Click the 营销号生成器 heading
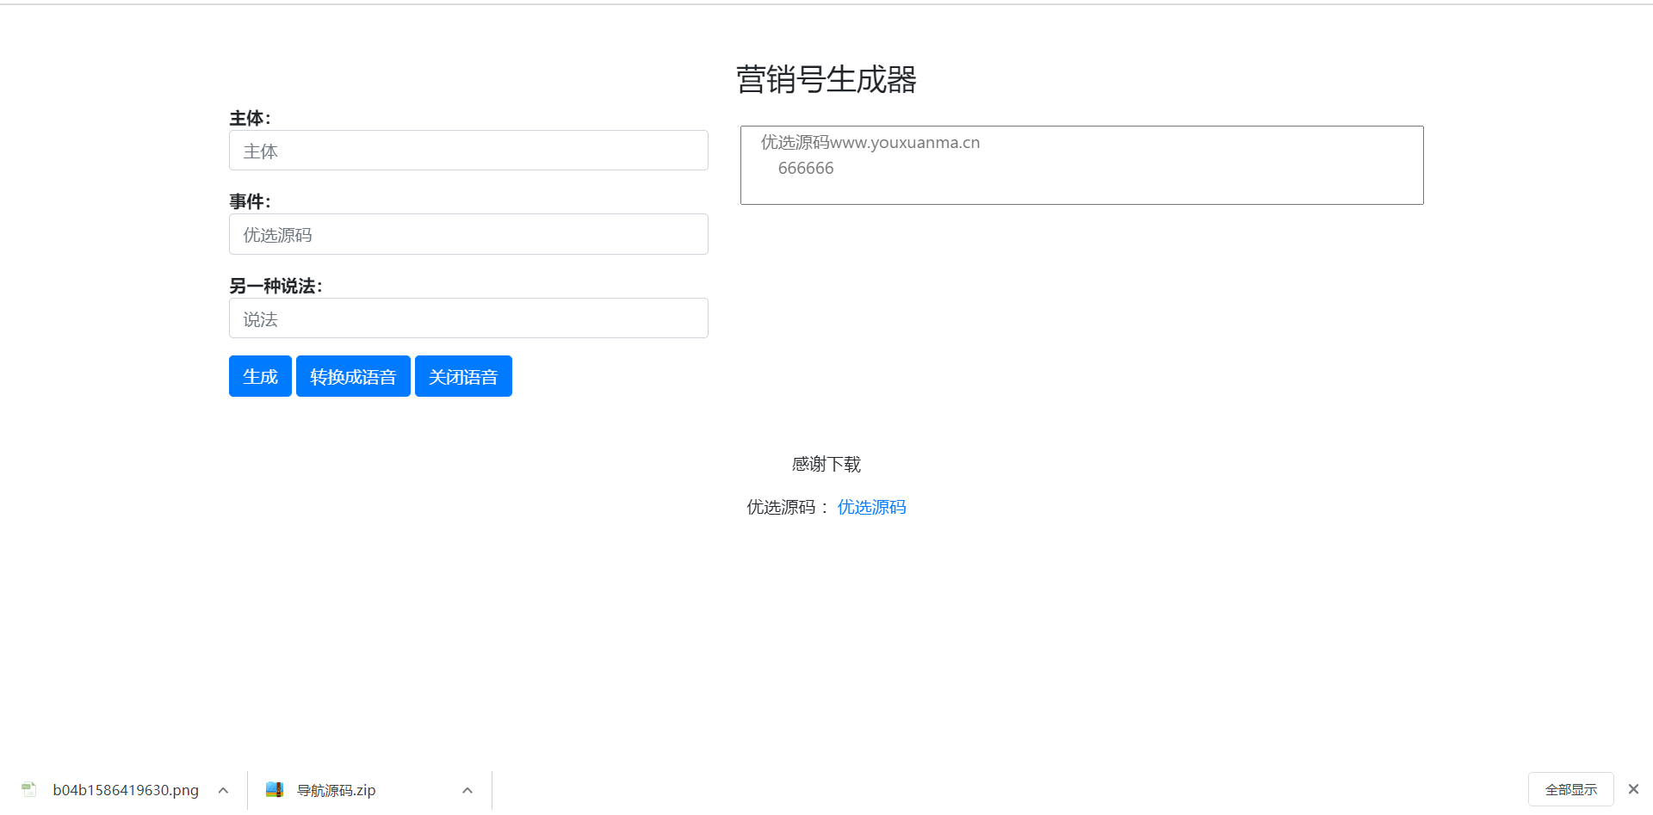Screen dimensions: 1653x815 point(826,79)
